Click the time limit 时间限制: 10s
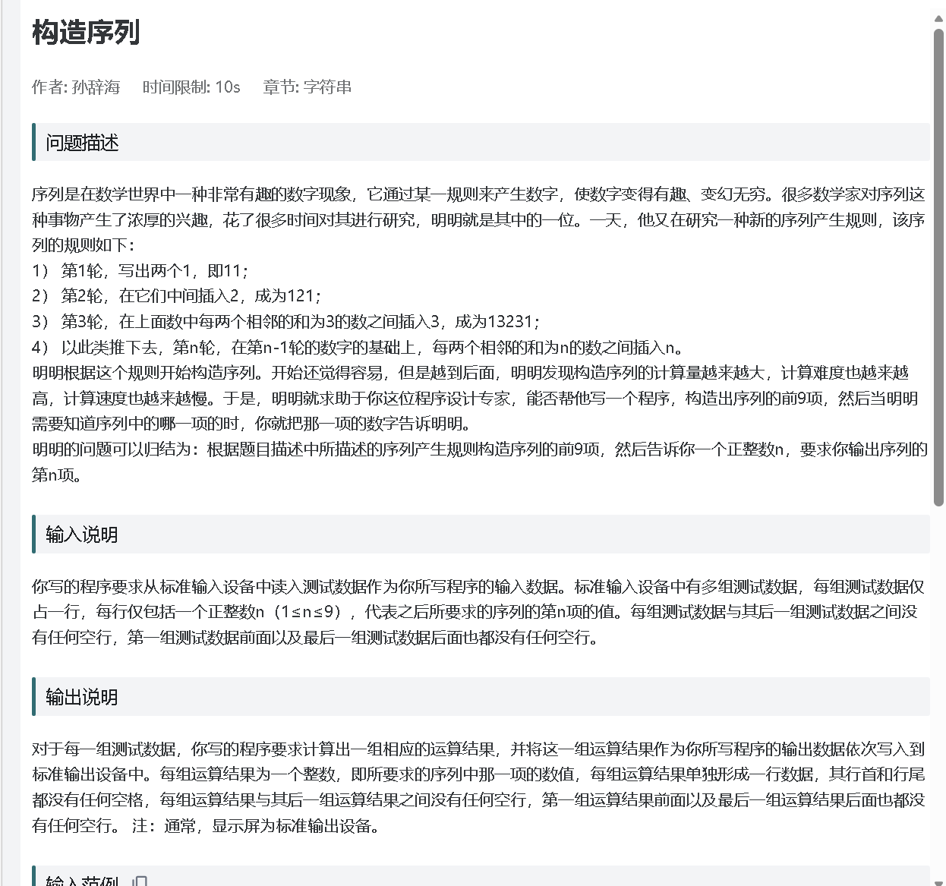 (x=191, y=87)
